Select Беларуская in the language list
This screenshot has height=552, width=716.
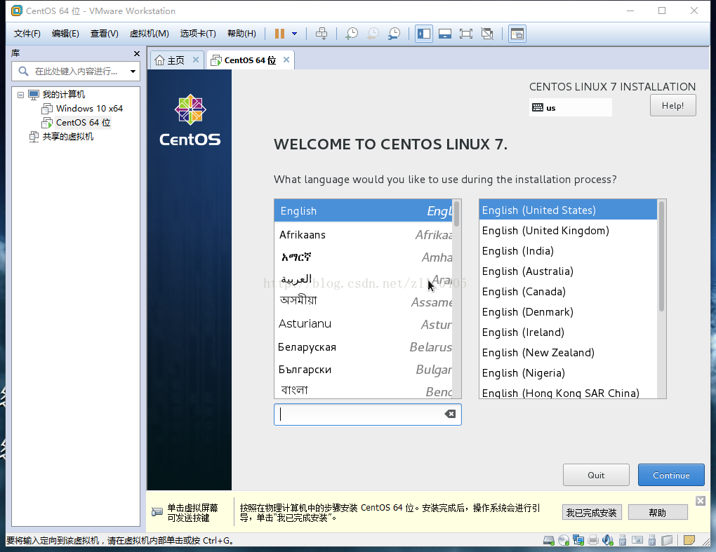363,346
